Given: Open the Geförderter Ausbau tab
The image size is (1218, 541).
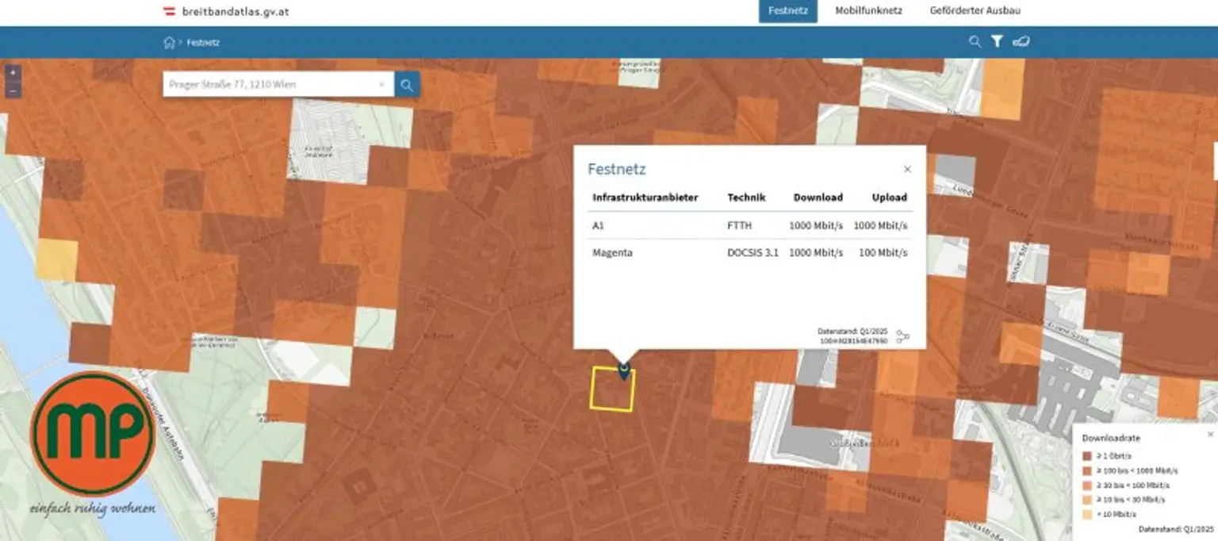Looking at the screenshot, I should [x=975, y=11].
